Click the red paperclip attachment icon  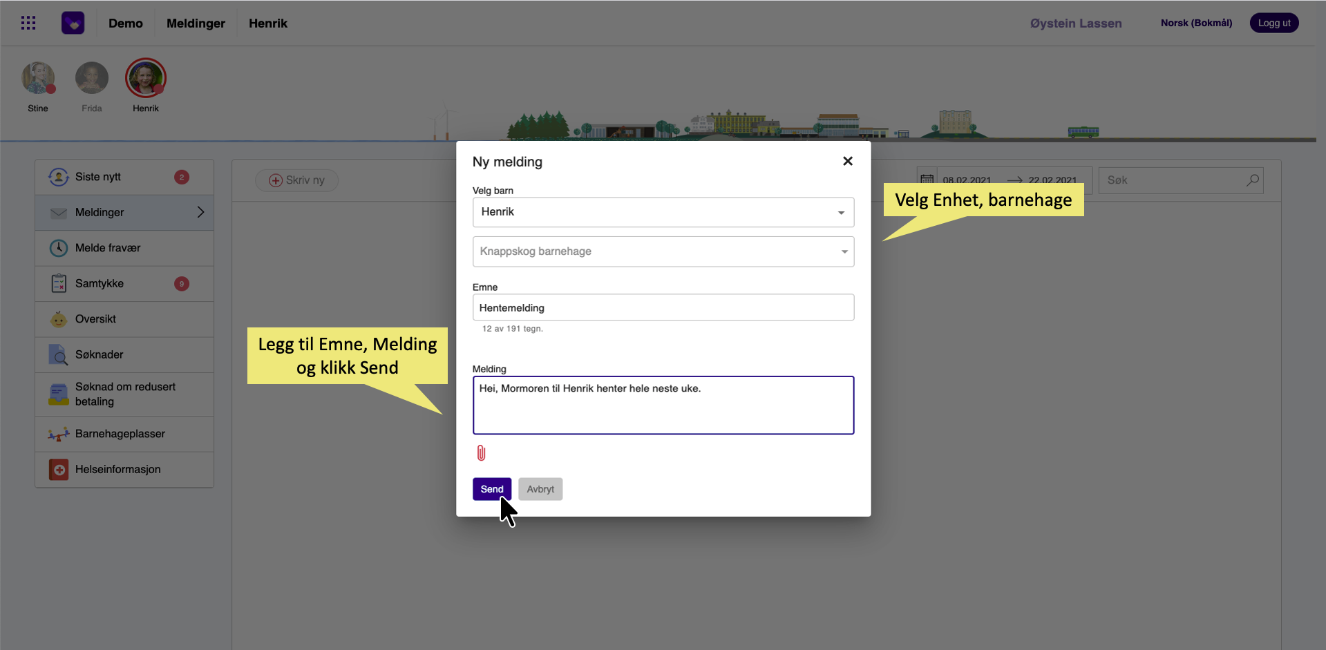pos(481,453)
